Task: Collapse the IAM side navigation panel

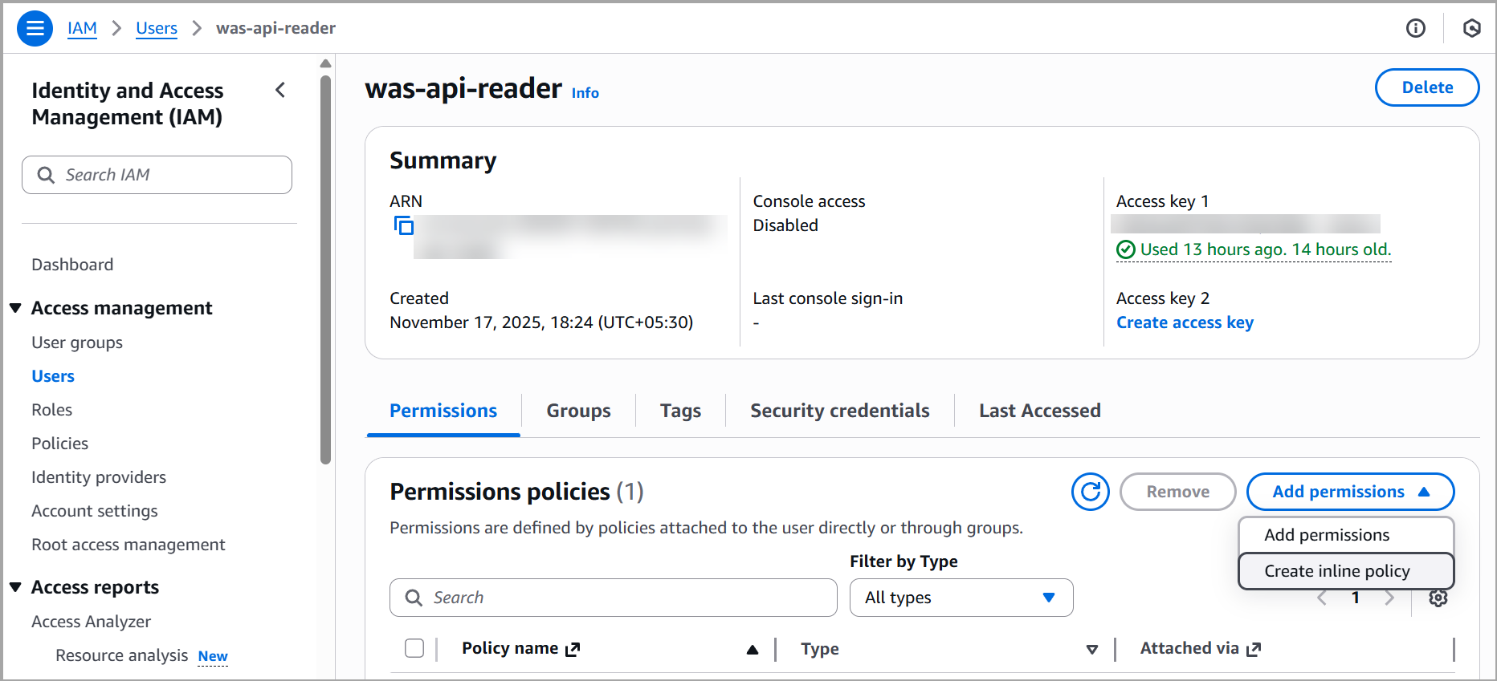Action: 280,91
